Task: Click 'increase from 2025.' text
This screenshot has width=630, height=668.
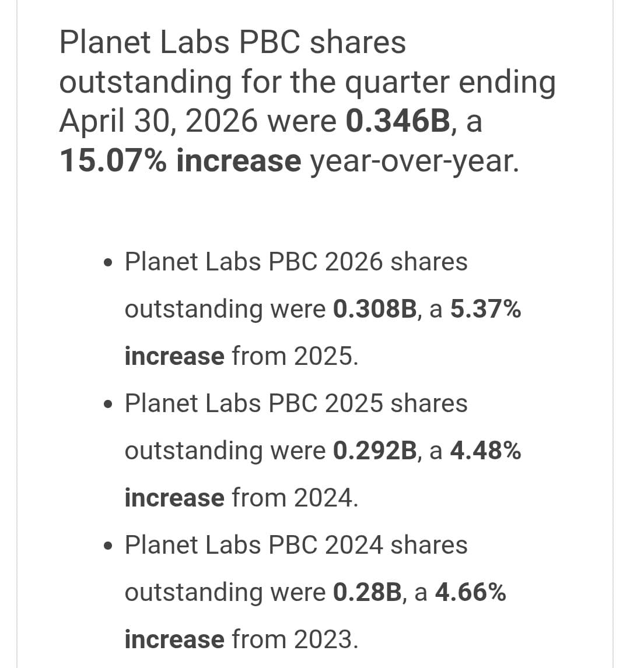Action: coord(242,356)
